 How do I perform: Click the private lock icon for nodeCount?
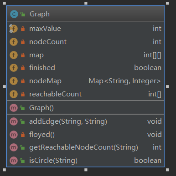click(23, 42)
